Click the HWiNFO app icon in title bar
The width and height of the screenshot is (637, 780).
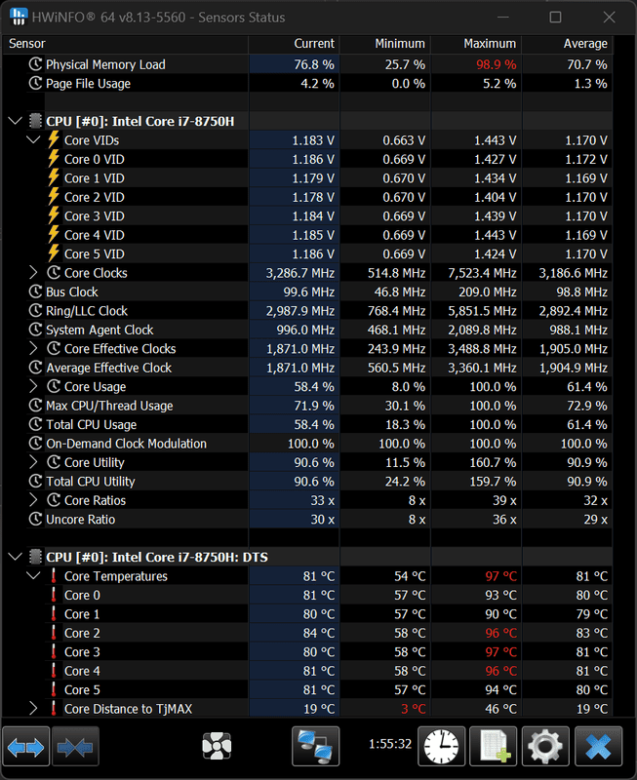[x=19, y=17]
